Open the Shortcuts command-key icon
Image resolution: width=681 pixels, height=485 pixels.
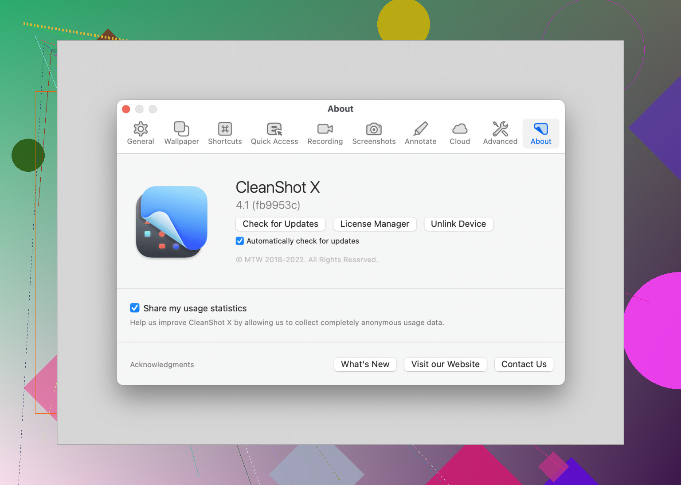[x=225, y=129]
